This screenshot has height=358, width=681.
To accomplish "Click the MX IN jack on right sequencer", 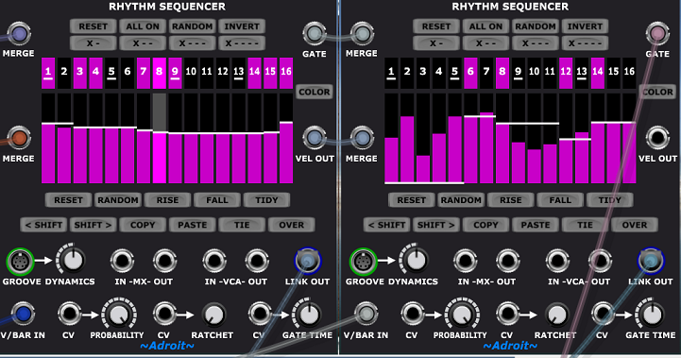I will click(465, 261).
